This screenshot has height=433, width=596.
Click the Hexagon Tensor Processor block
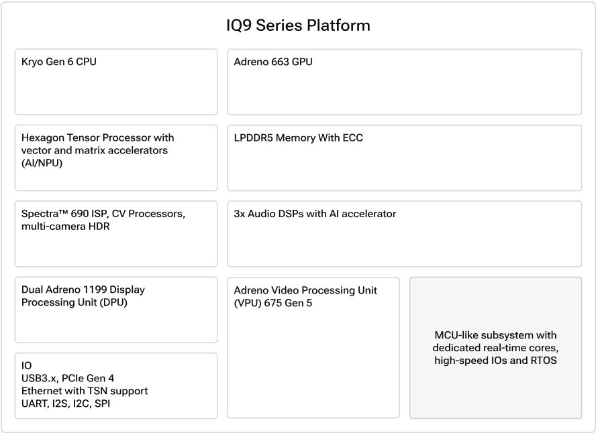coord(116,158)
